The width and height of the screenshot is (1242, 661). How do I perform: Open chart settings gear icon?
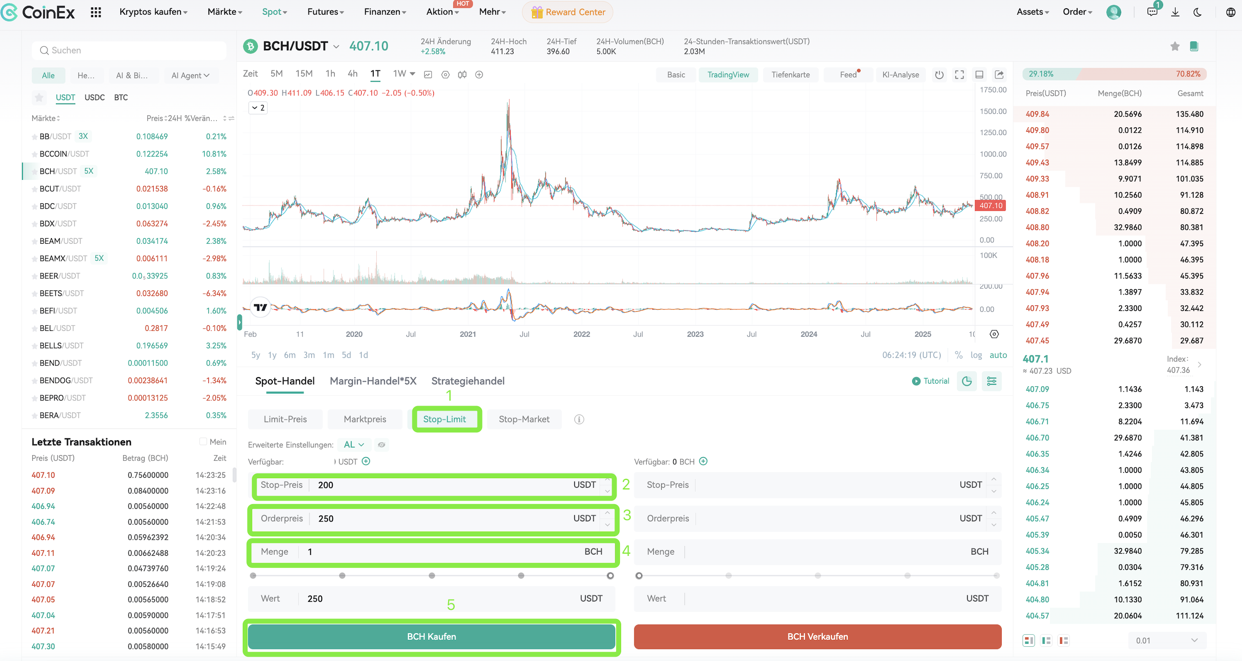click(x=445, y=74)
